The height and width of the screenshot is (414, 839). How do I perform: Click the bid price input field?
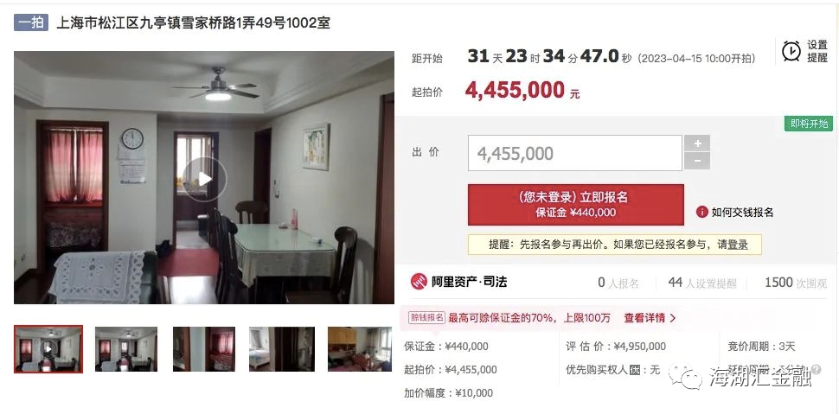[x=575, y=153]
